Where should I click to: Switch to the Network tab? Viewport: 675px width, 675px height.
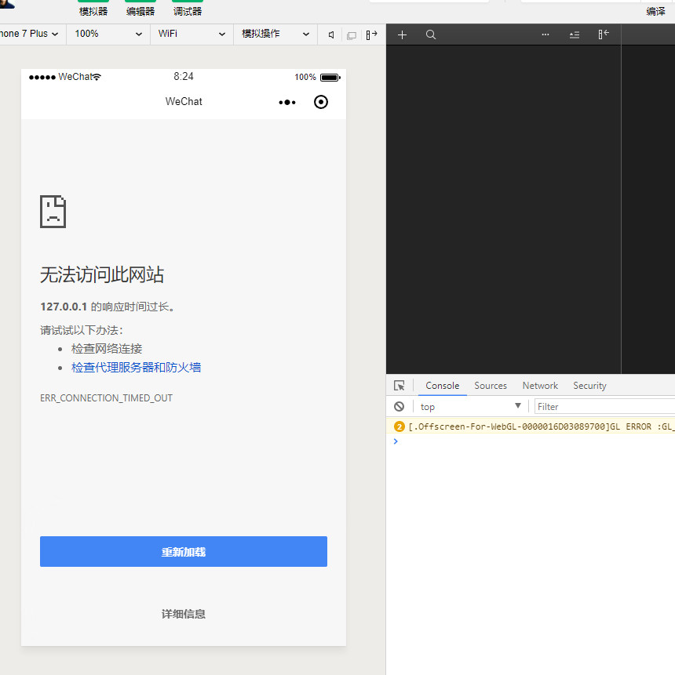click(540, 386)
